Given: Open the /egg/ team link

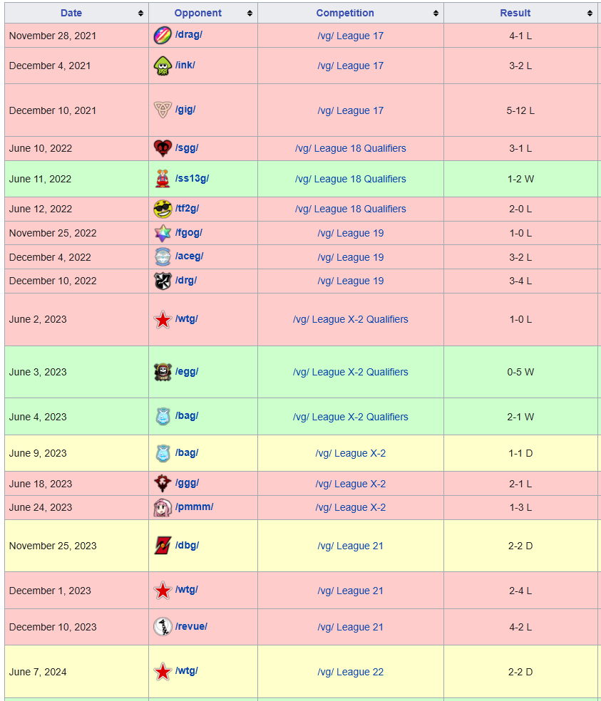Looking at the screenshot, I should 187,371.
